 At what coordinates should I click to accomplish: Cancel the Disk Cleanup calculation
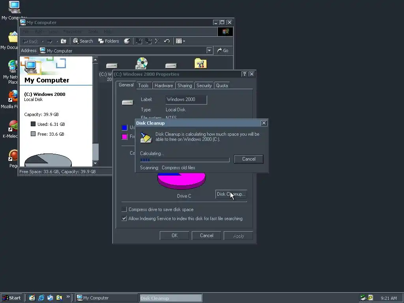(x=249, y=159)
